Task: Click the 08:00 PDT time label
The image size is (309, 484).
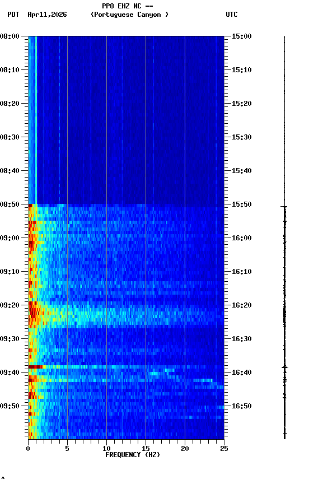Action: [x=10, y=36]
